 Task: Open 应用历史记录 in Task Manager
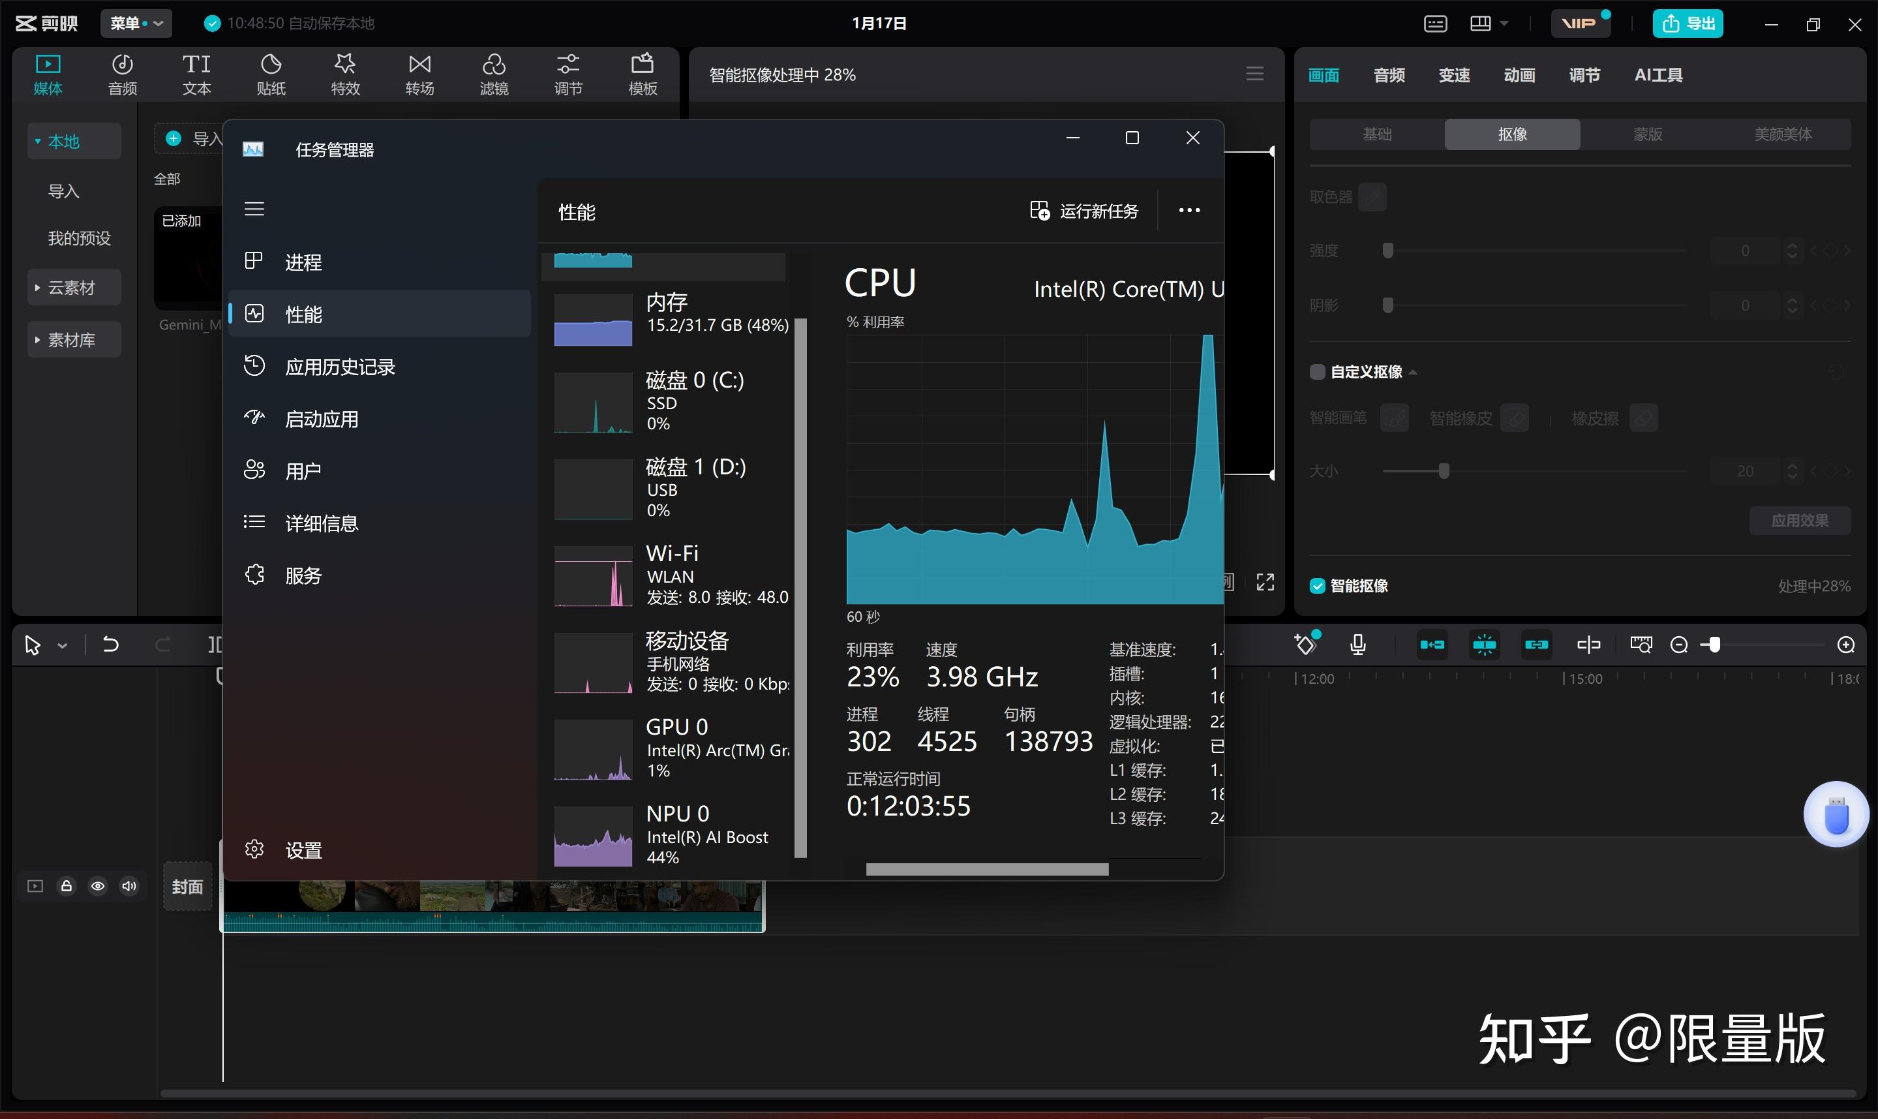pyautogui.click(x=380, y=367)
